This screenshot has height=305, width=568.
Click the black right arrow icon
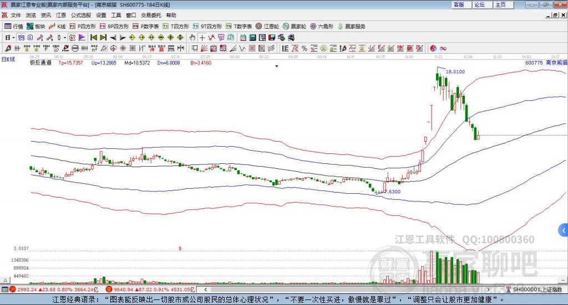pyautogui.click(x=123, y=38)
